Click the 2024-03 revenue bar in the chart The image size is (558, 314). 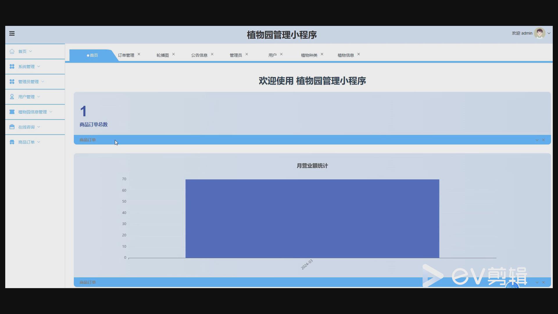pos(312,218)
